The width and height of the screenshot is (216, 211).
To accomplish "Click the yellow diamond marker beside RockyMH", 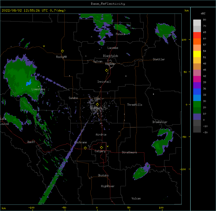I will tap(63, 51).
